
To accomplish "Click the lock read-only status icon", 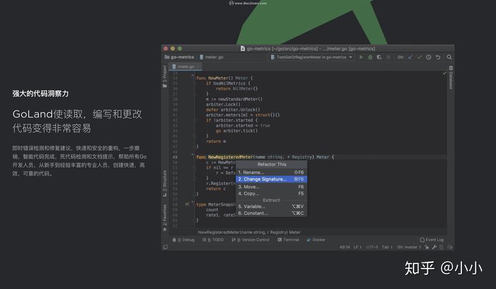I will tap(427, 247).
